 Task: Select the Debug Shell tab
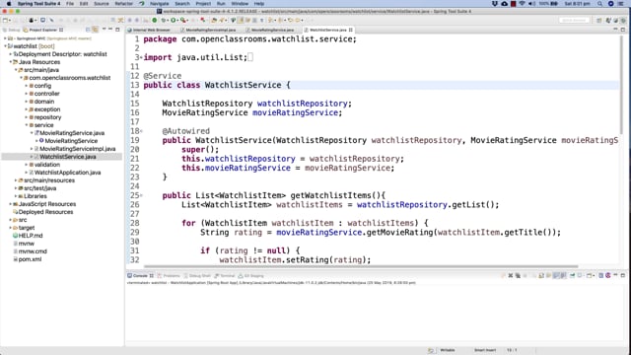pyautogui.click(x=197, y=276)
